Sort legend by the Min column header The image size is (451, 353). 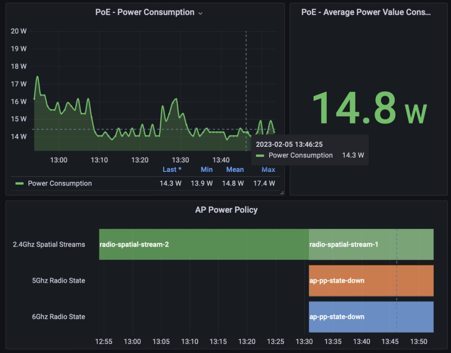click(207, 169)
